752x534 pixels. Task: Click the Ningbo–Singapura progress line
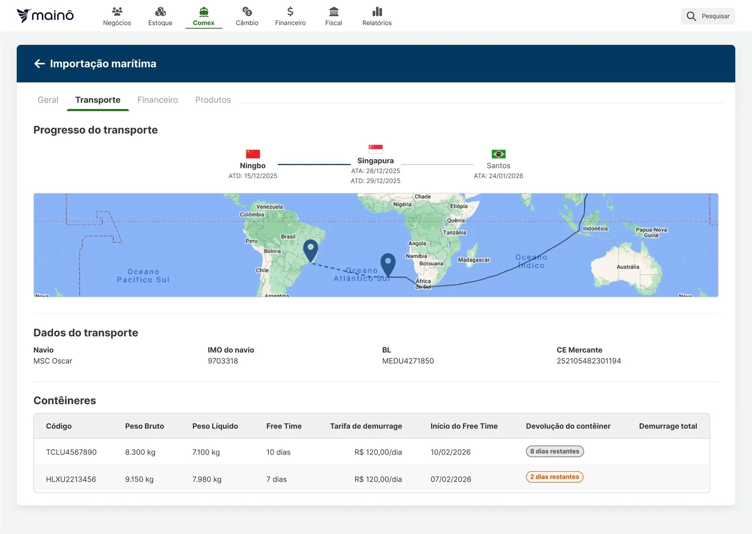tap(314, 164)
